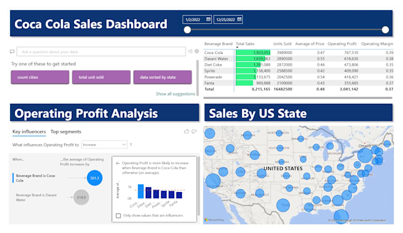This screenshot has height=233, width=403.
Task: Click total operating profit 3,041,142
Action: [x=349, y=89]
